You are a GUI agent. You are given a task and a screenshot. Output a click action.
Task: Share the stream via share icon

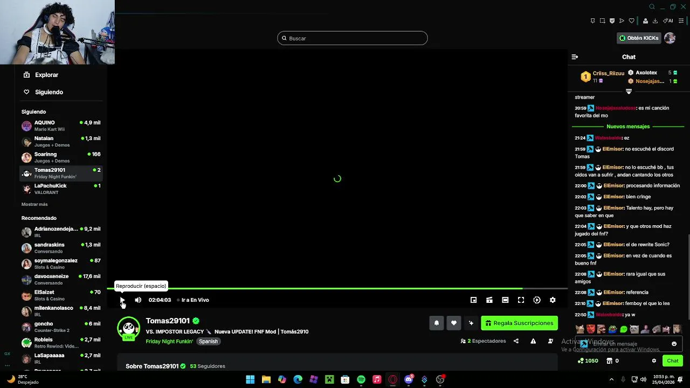pos(516,341)
